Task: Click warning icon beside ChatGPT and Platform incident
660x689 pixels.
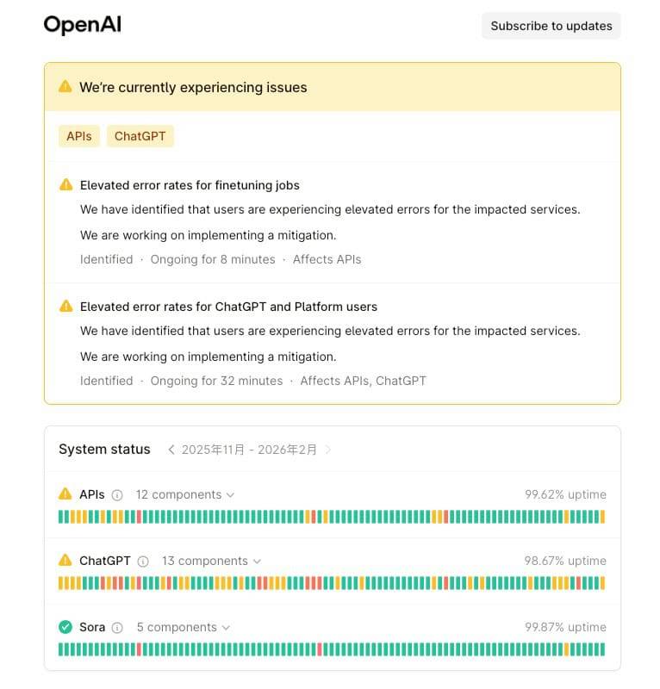Action: point(66,307)
